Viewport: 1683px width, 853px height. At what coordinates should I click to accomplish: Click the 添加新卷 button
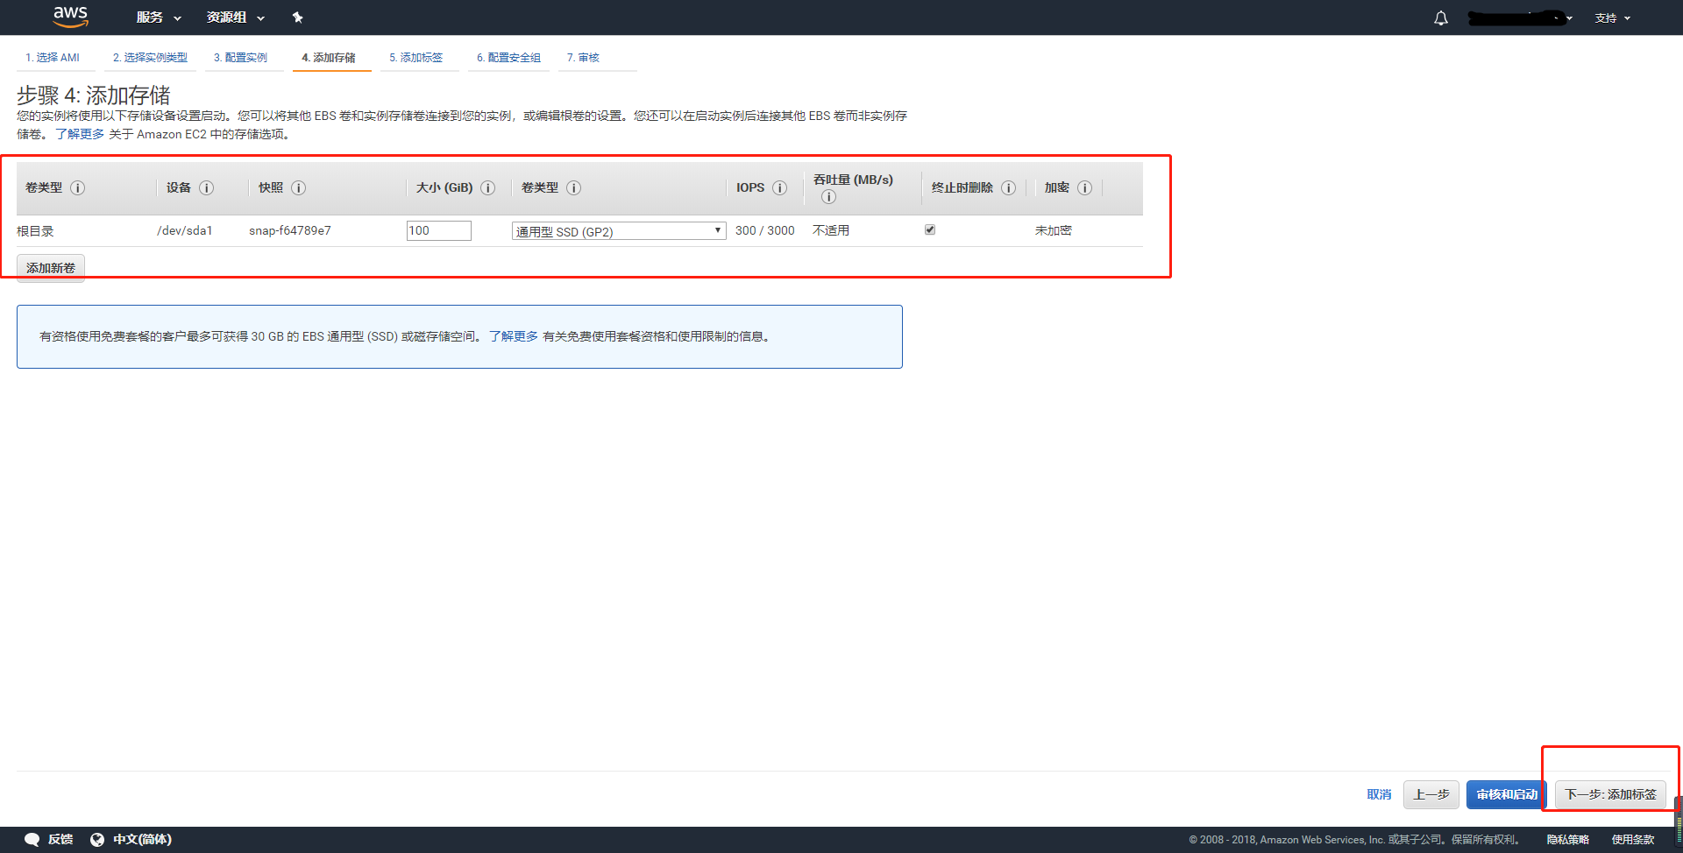tap(51, 268)
